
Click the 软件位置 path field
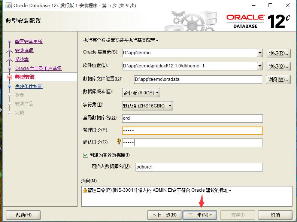click(x=190, y=66)
